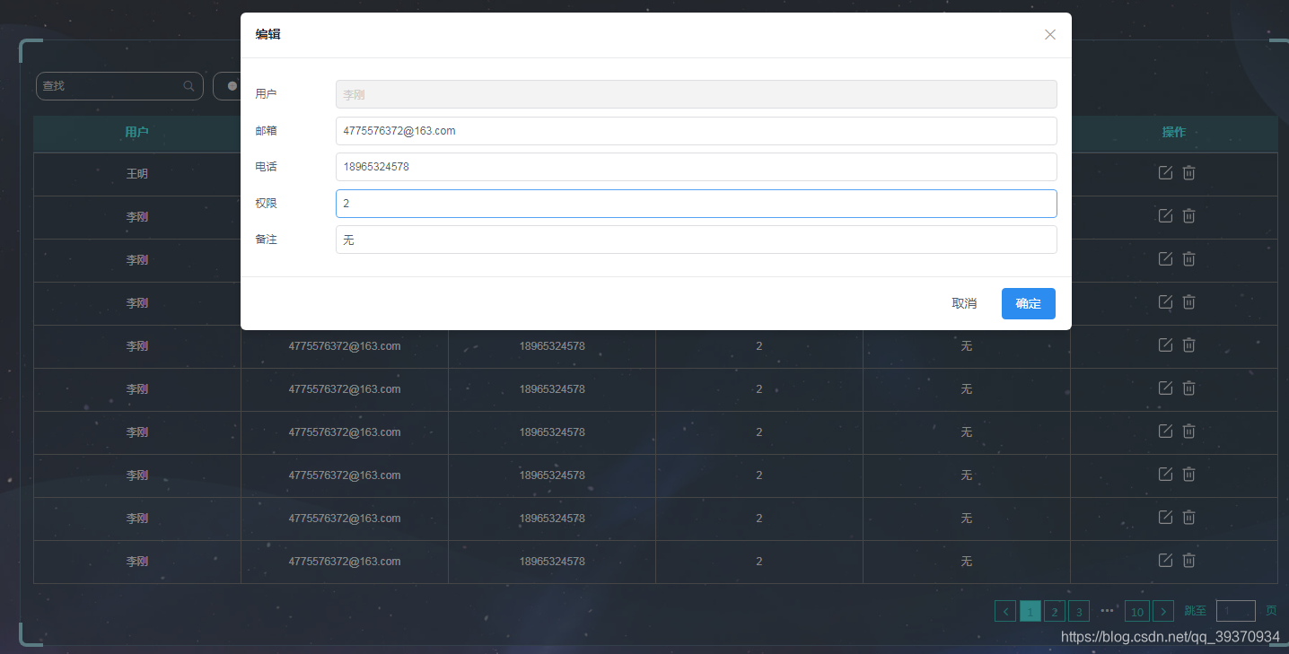Screen dimensions: 1289x654
Task: Click the email cell in the last table row
Action: [x=345, y=562]
